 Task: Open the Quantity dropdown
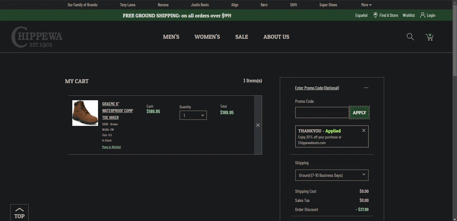(x=193, y=115)
